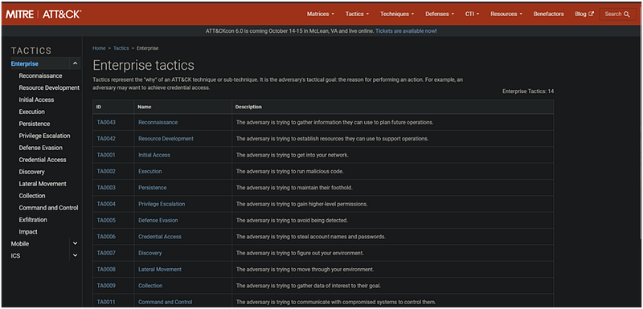The width and height of the screenshot is (643, 309).
Task: Go to the Benefactors page
Action: [549, 14]
